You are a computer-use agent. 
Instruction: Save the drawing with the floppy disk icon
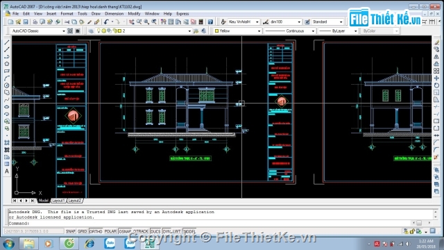26,22
